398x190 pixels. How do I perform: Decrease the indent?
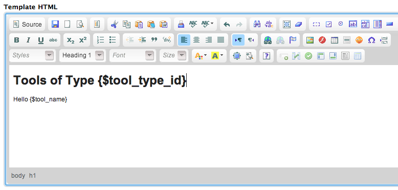[130, 40]
